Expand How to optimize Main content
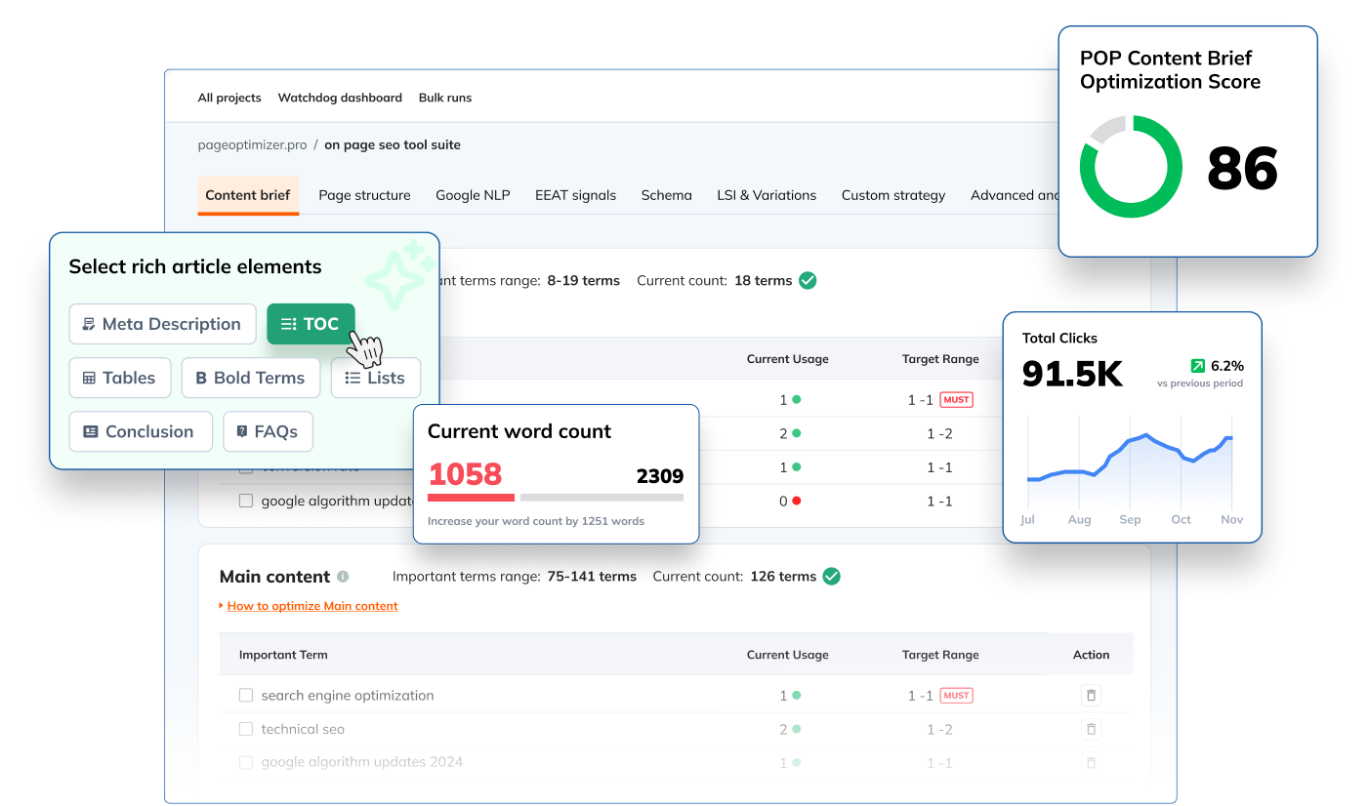This screenshot has height=806, width=1369. pos(311,605)
